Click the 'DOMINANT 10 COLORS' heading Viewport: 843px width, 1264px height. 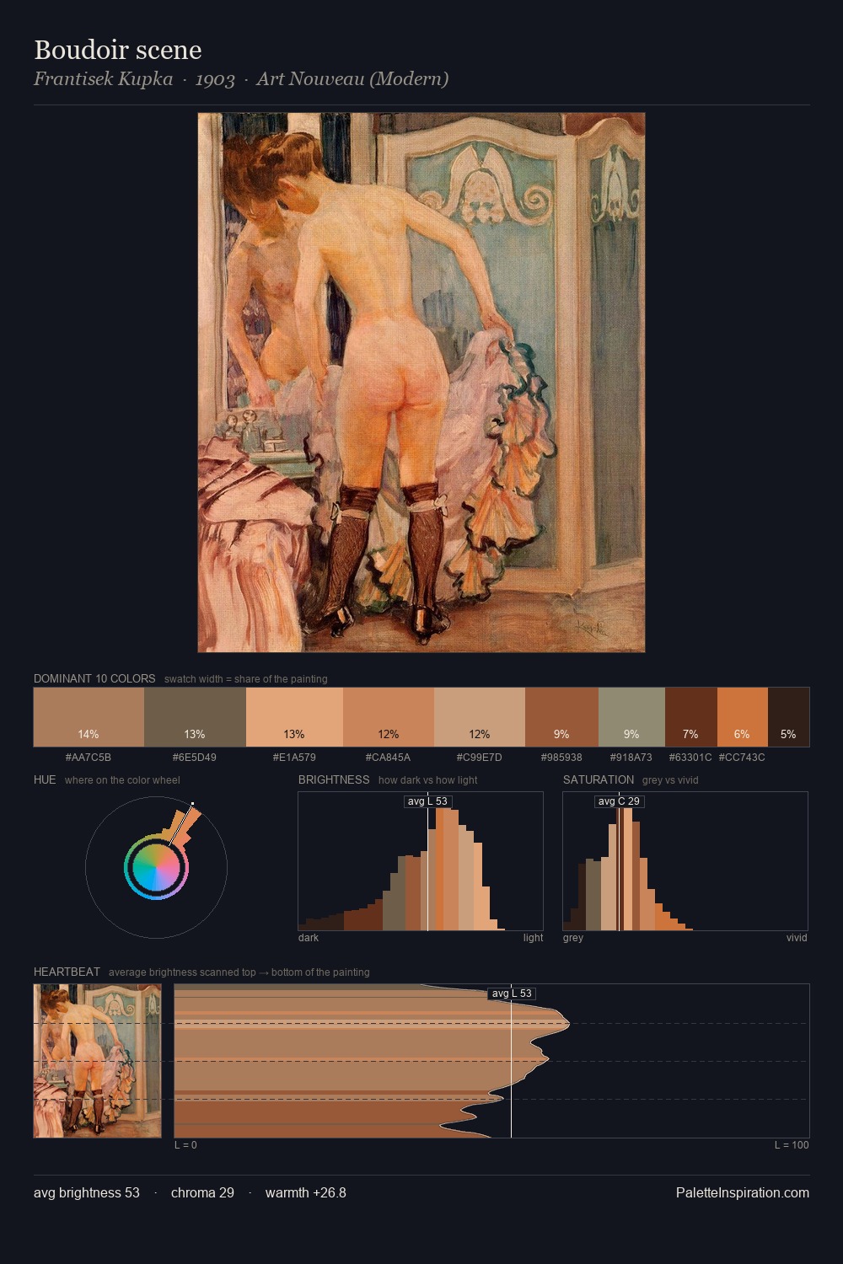tap(94, 678)
